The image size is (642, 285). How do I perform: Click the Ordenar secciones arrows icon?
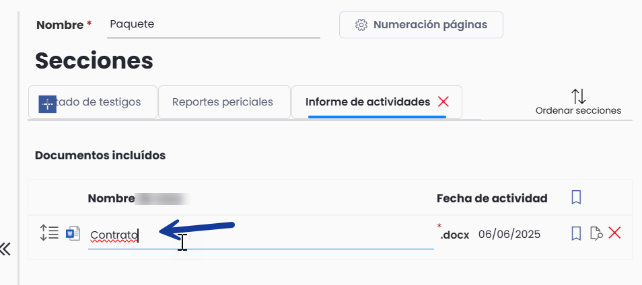pyautogui.click(x=578, y=96)
